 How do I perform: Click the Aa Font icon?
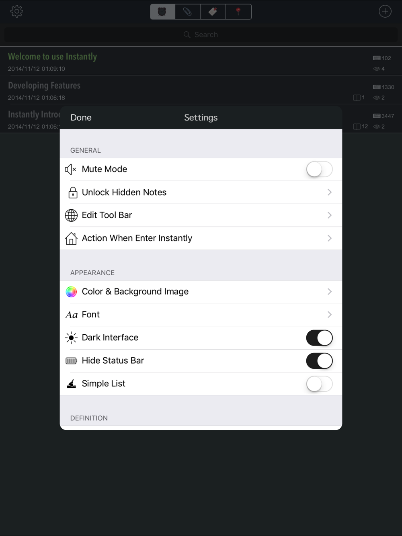[x=72, y=315]
